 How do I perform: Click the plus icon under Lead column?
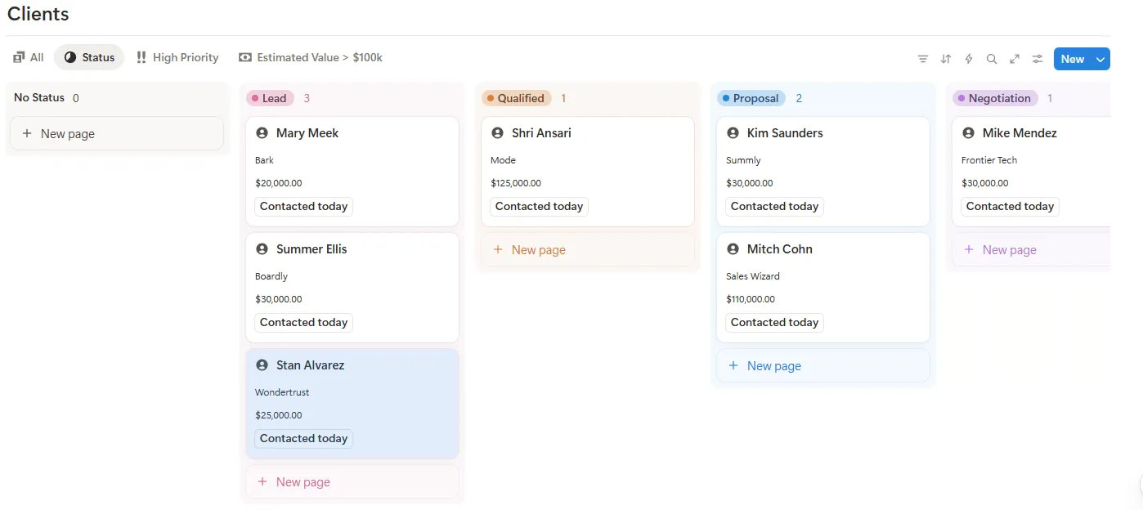tap(262, 481)
